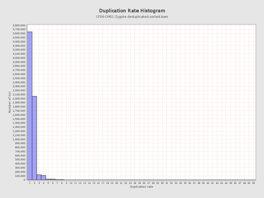Click the Duplication rate x-axis label
Viewport: 264px width, 198px height.
point(142,187)
